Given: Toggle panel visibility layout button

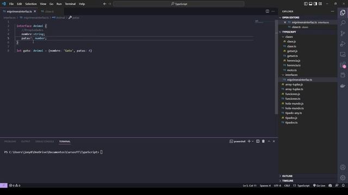Looking at the screenshot, I should [310, 4].
